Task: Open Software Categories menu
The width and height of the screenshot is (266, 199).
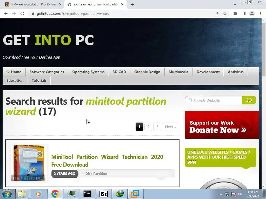Action: (x=47, y=72)
